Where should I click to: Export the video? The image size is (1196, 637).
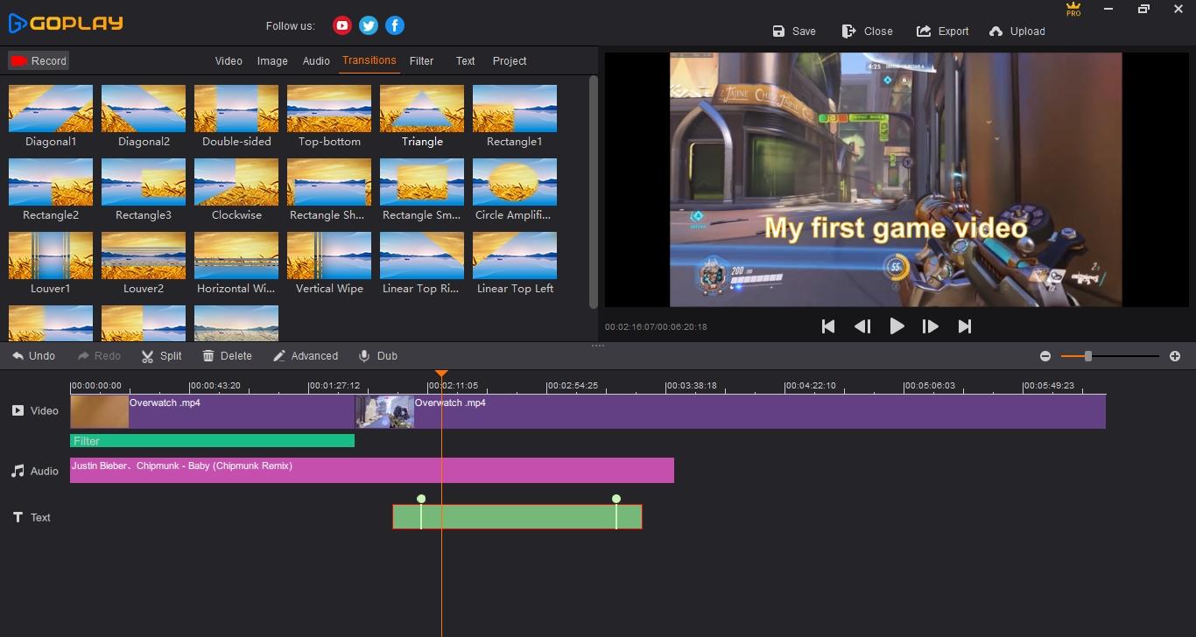point(942,31)
